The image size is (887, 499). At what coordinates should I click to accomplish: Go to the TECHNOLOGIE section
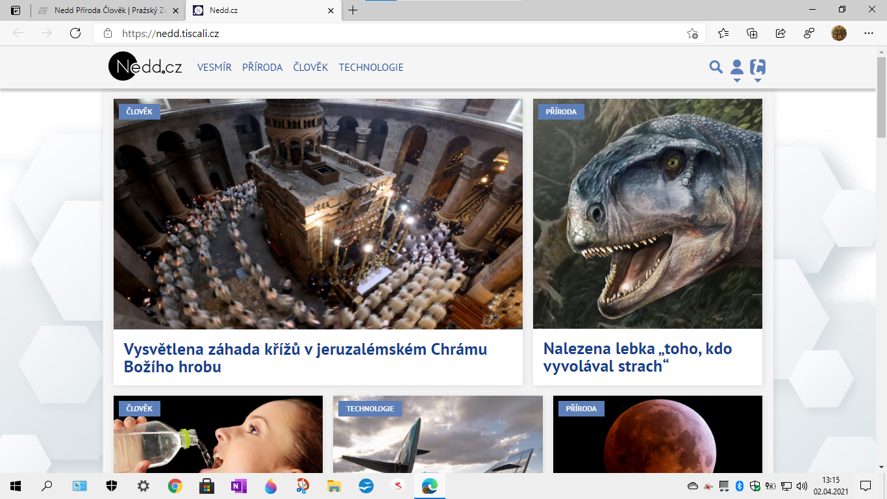[x=371, y=68]
